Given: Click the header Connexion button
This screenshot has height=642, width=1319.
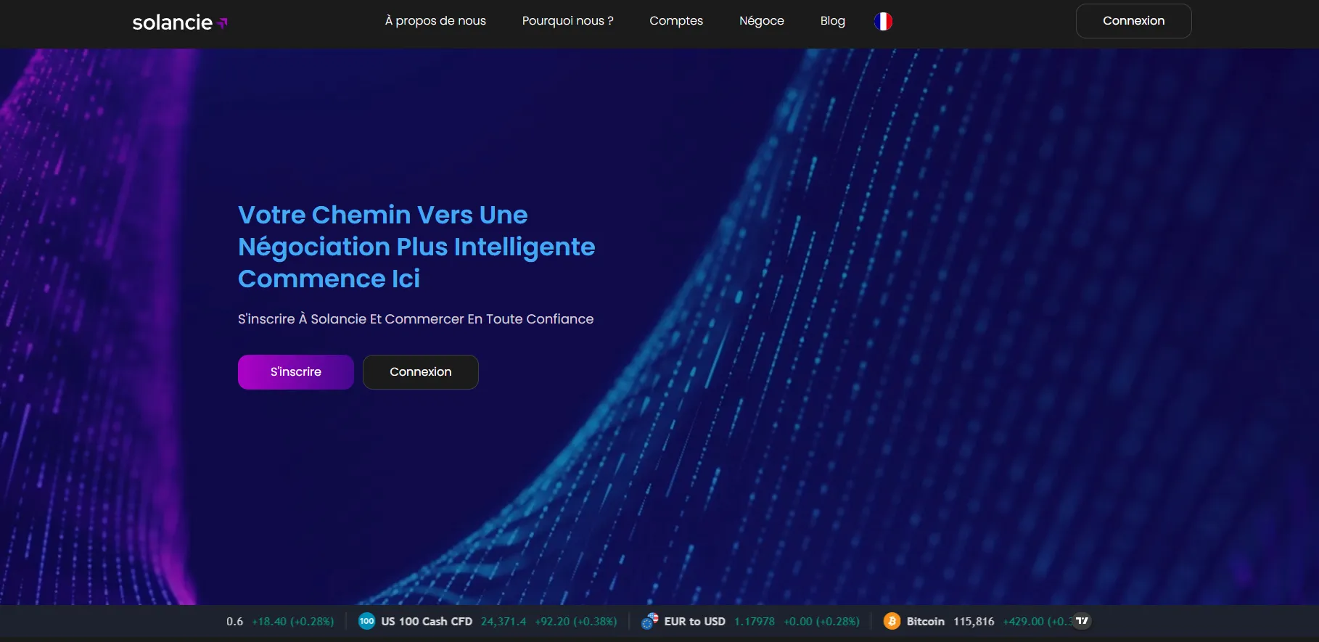Looking at the screenshot, I should coord(1133,21).
